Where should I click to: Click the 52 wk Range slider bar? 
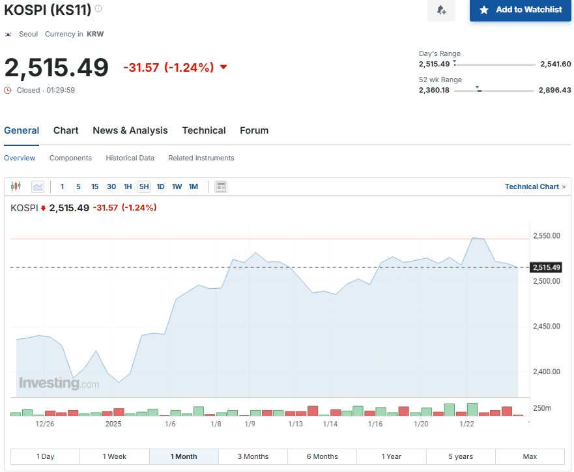[495, 91]
